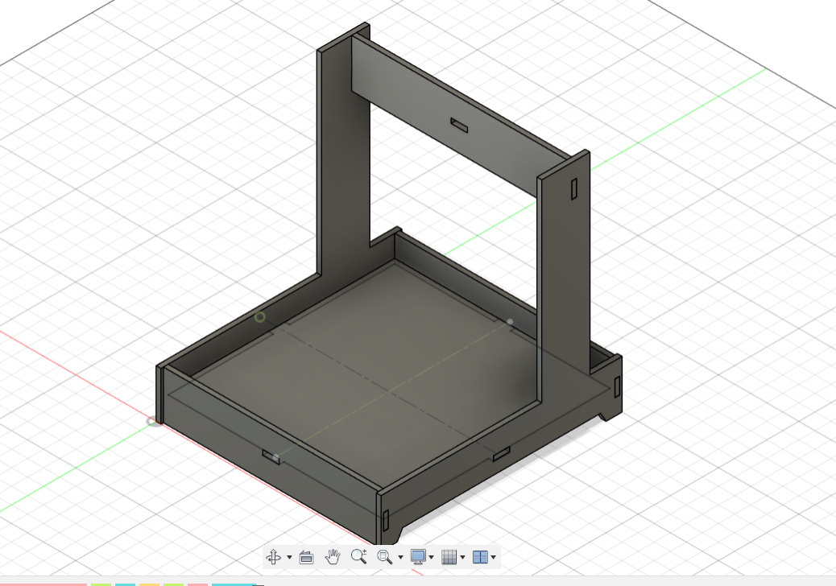Expand the Viewports dropdown arrow
The image size is (836, 586).
pos(494,557)
